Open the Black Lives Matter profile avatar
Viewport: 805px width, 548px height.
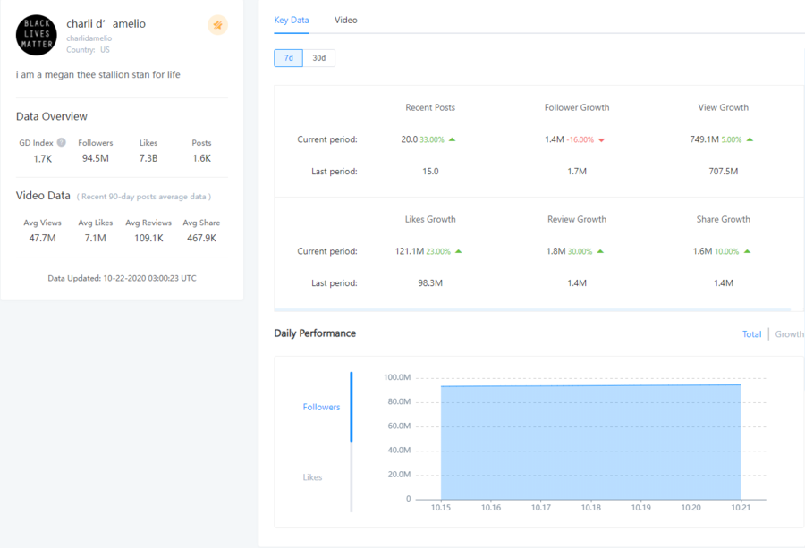37,36
